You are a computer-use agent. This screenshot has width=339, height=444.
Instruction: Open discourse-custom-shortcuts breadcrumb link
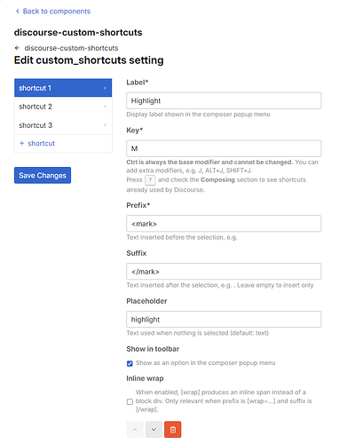click(71, 48)
